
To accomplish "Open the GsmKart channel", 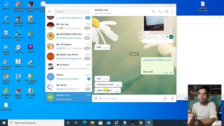I will pyautogui.click(x=69, y=66).
